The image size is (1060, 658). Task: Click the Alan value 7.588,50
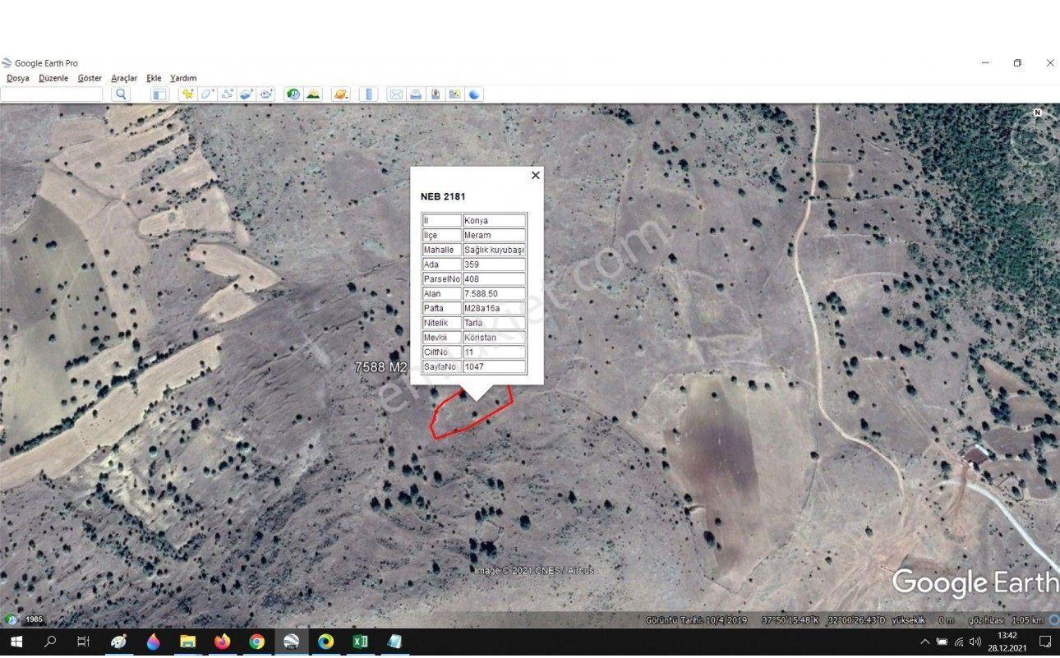click(x=494, y=294)
